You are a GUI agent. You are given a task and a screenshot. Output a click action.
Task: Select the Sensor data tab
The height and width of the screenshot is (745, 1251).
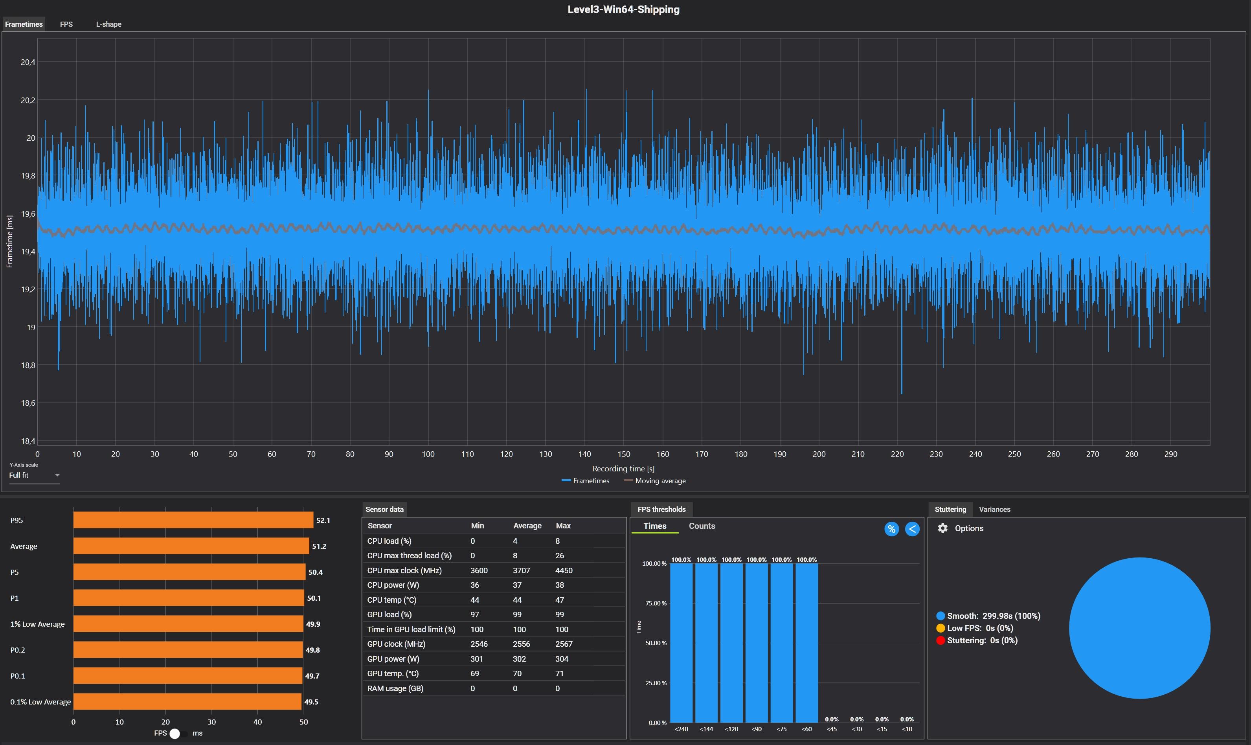(384, 510)
